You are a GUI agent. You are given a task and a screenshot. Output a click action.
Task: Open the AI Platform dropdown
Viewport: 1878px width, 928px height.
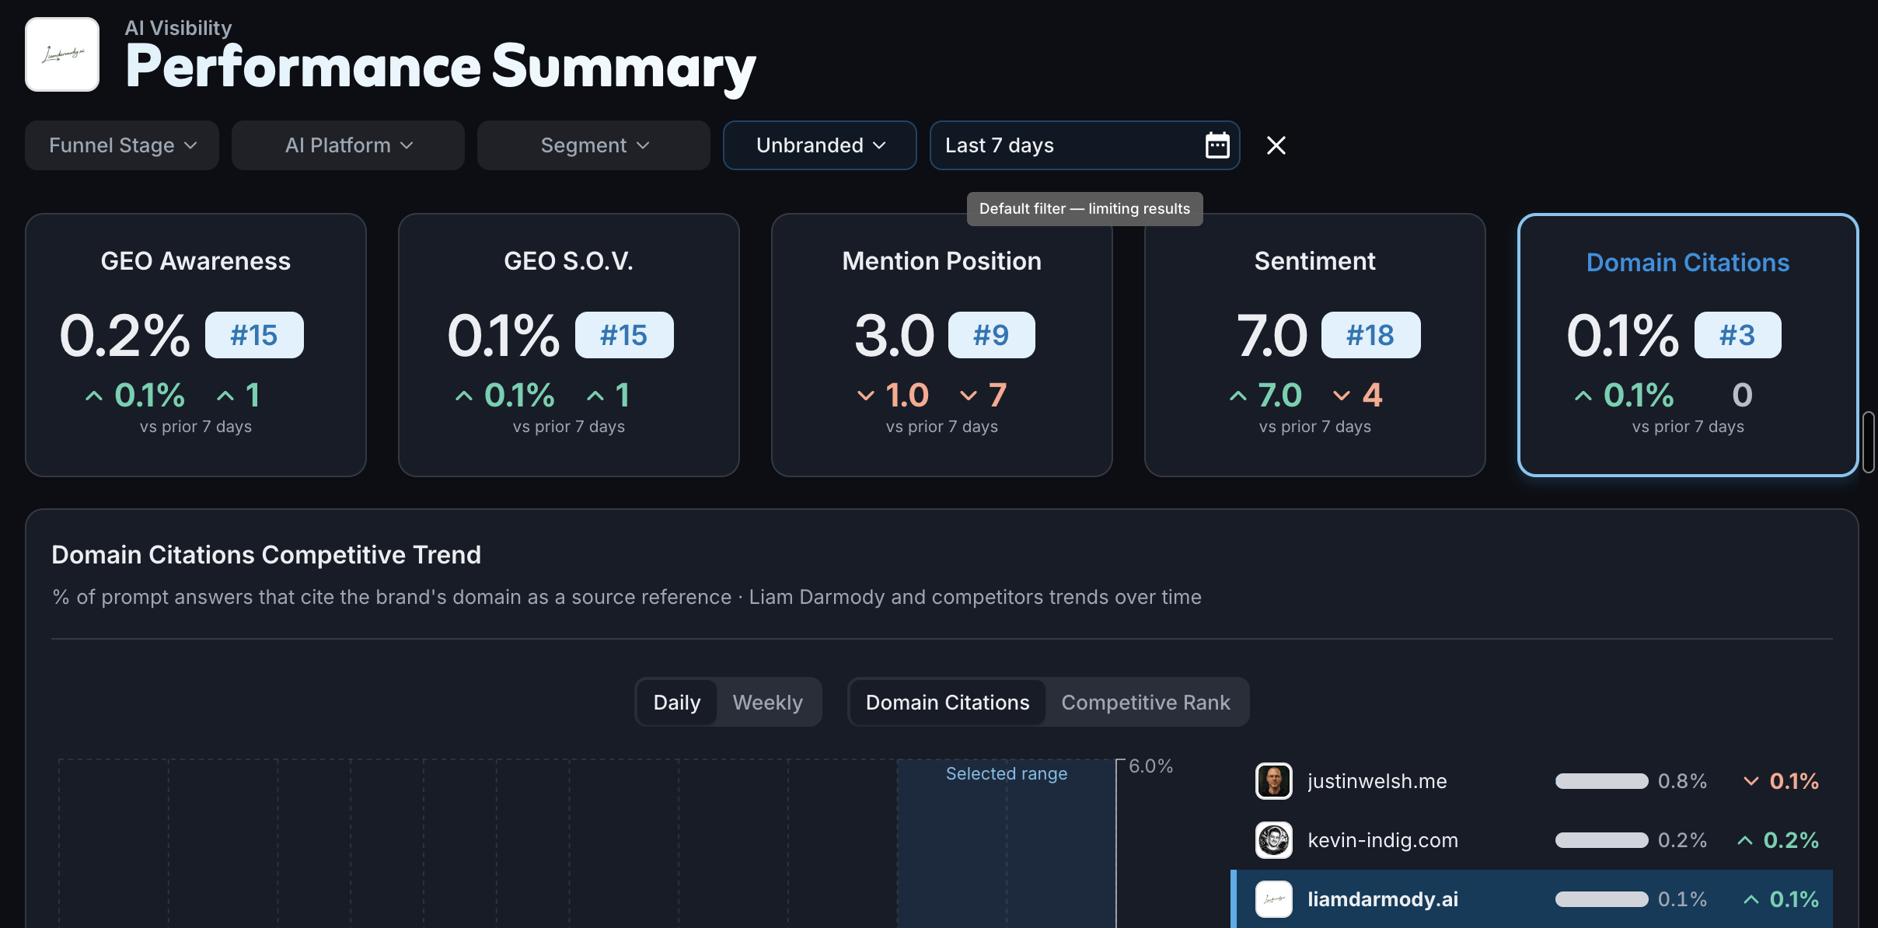coord(348,145)
